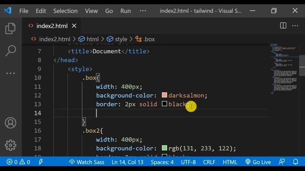This screenshot has height=171, width=305.
Task: Open Ln 14, Col 13 go-to-line
Action: click(127, 162)
